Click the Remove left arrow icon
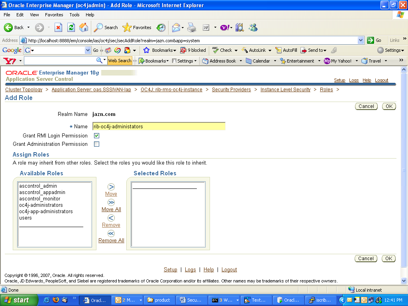The height and width of the screenshot is (306, 408). (x=111, y=218)
